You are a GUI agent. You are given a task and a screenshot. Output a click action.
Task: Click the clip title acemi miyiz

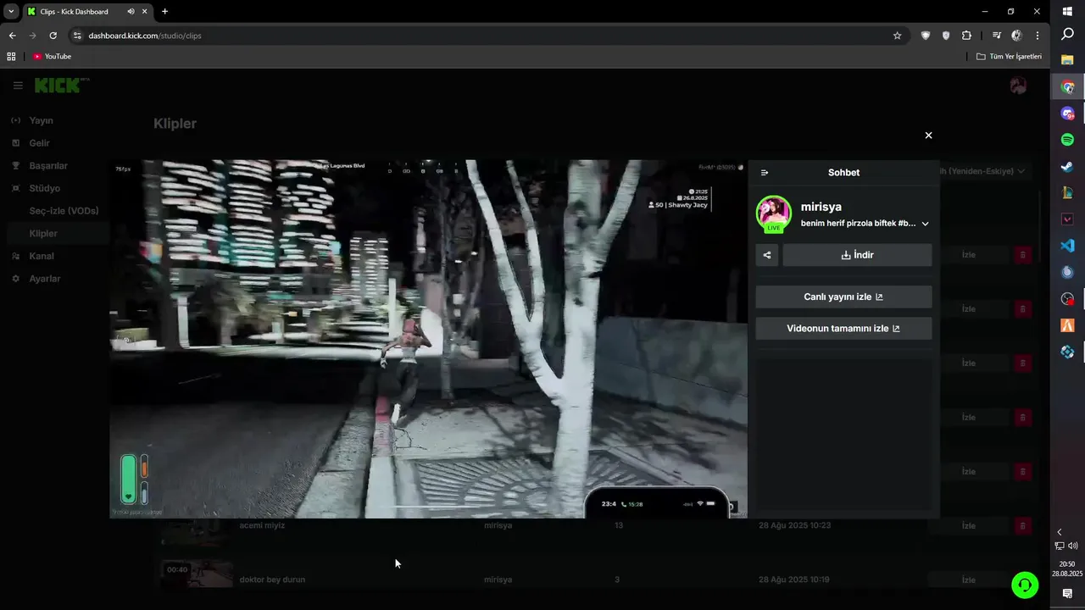[262, 526]
